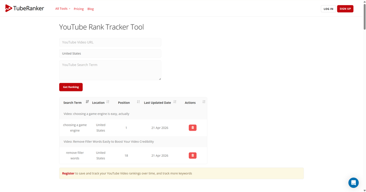Delete the 'remove filler words' row
The height and width of the screenshot is (192, 366).
192,155
